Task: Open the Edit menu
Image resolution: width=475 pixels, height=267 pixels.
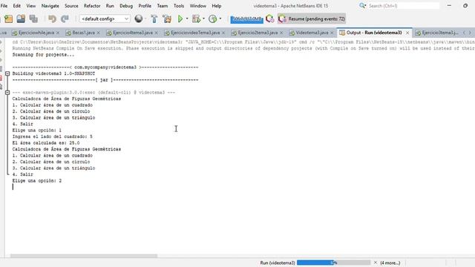Action: (16, 6)
